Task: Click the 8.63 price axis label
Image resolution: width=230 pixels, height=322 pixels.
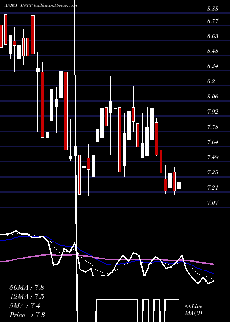Action: [213, 36]
